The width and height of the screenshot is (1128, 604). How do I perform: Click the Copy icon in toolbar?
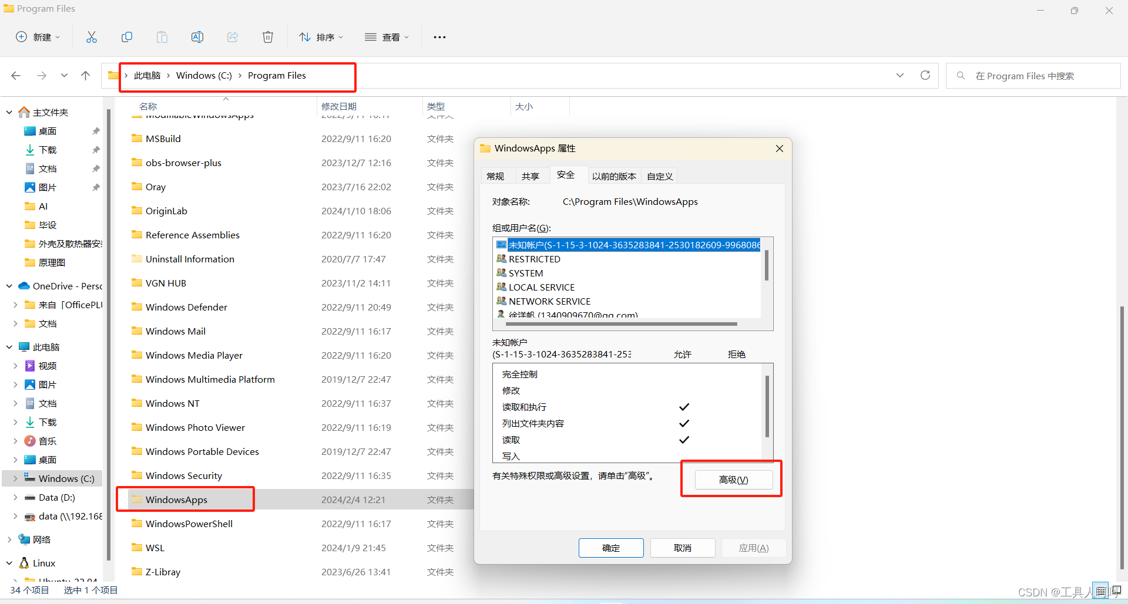[x=127, y=37]
